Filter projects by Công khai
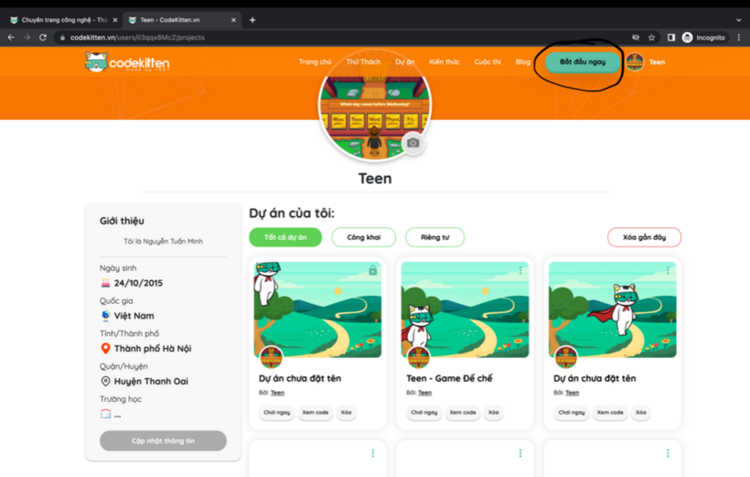This screenshot has height=477, width=750. tap(363, 237)
